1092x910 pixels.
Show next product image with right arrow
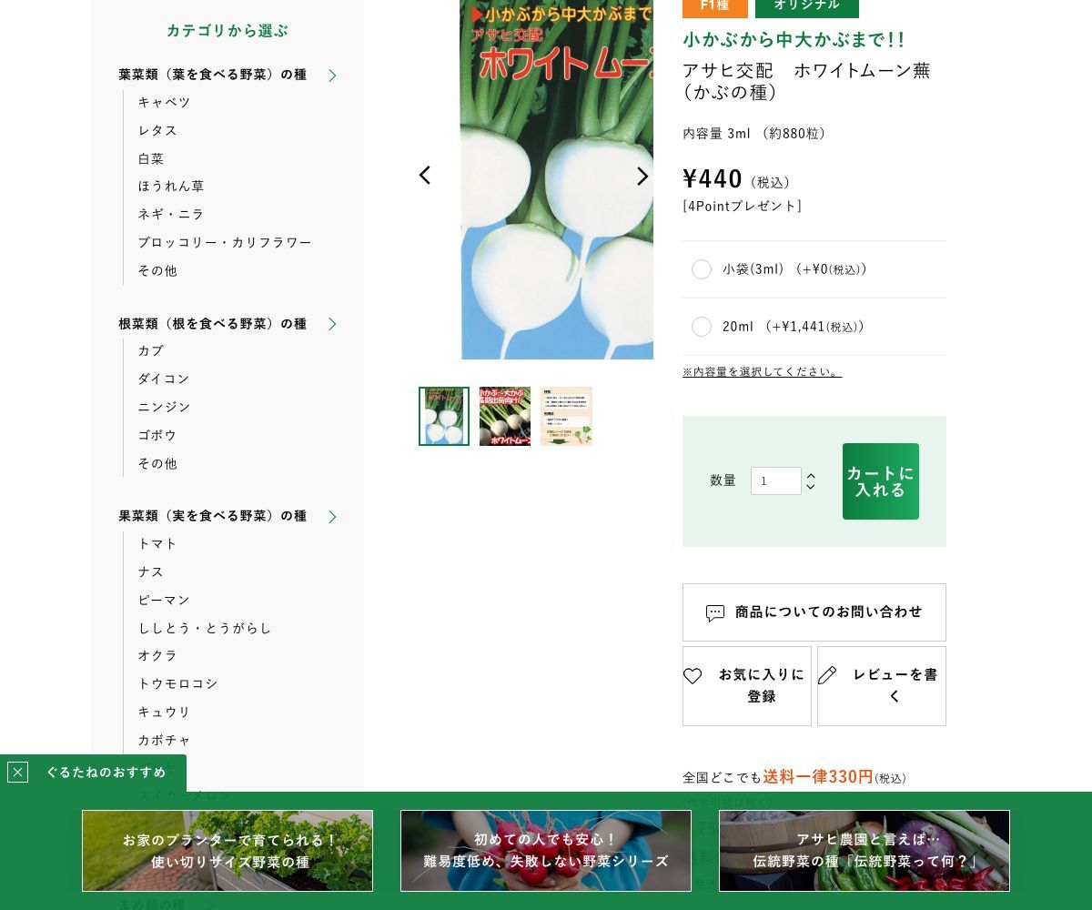click(642, 176)
